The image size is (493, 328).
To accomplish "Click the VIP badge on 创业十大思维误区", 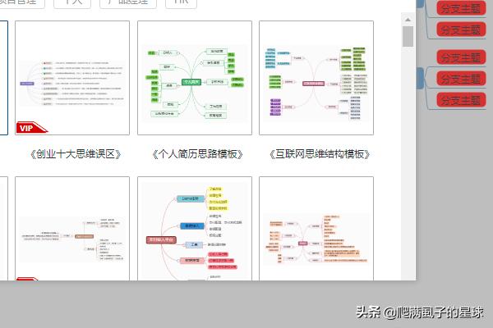I will pyautogui.click(x=32, y=127).
